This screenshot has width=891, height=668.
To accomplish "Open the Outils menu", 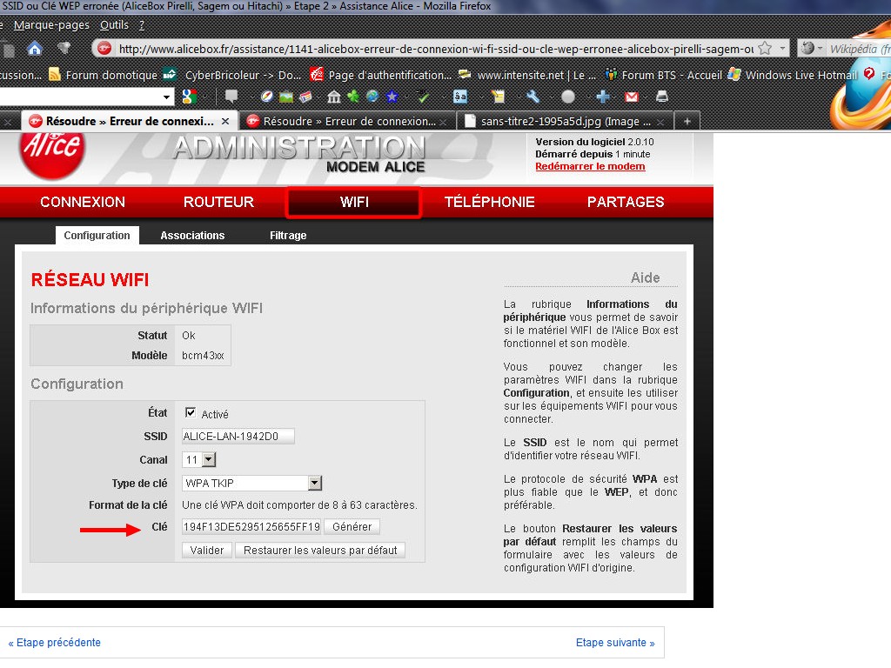I will 114,25.
